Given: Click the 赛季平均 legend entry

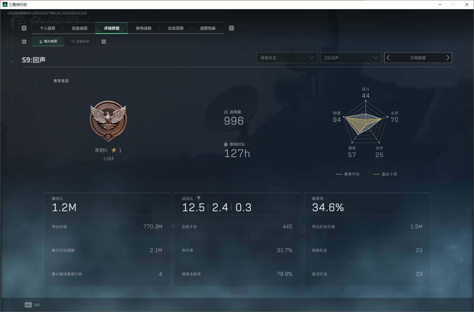Looking at the screenshot, I should pos(347,174).
